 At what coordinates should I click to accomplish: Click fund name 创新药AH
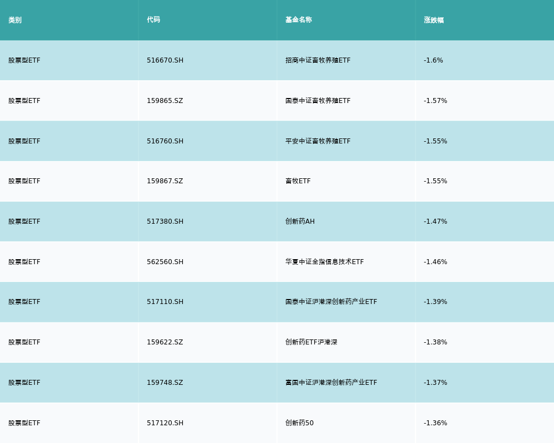(x=300, y=221)
